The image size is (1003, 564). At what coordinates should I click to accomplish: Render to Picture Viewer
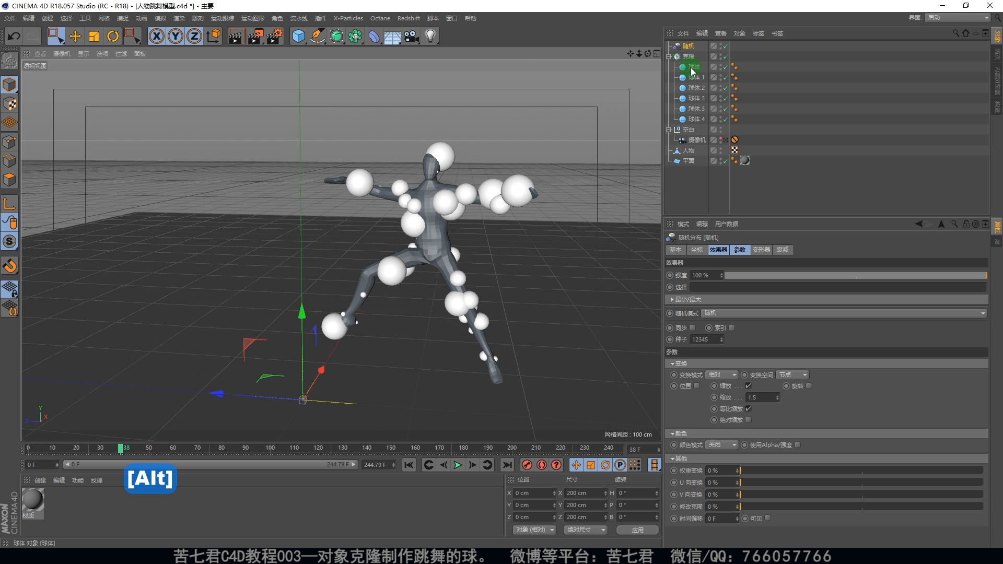click(x=255, y=36)
